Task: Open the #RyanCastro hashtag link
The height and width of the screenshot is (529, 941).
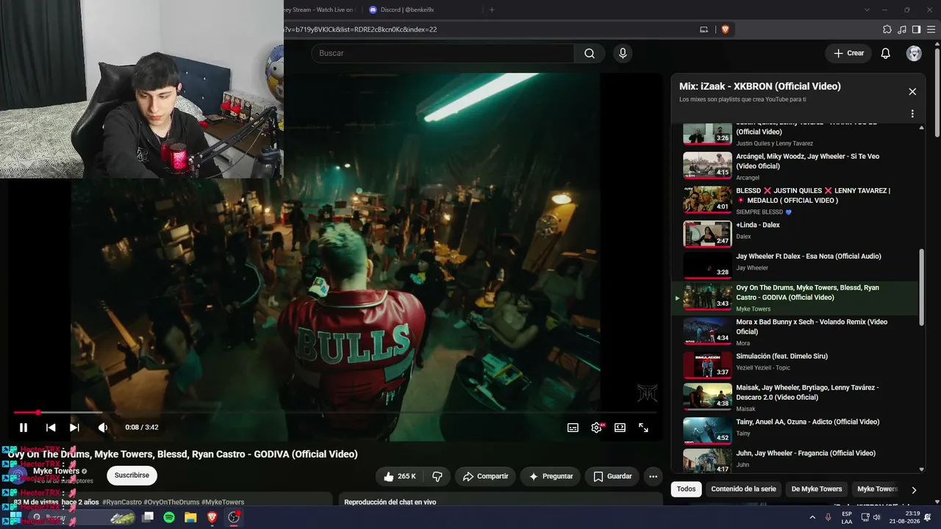Action: coord(122,503)
